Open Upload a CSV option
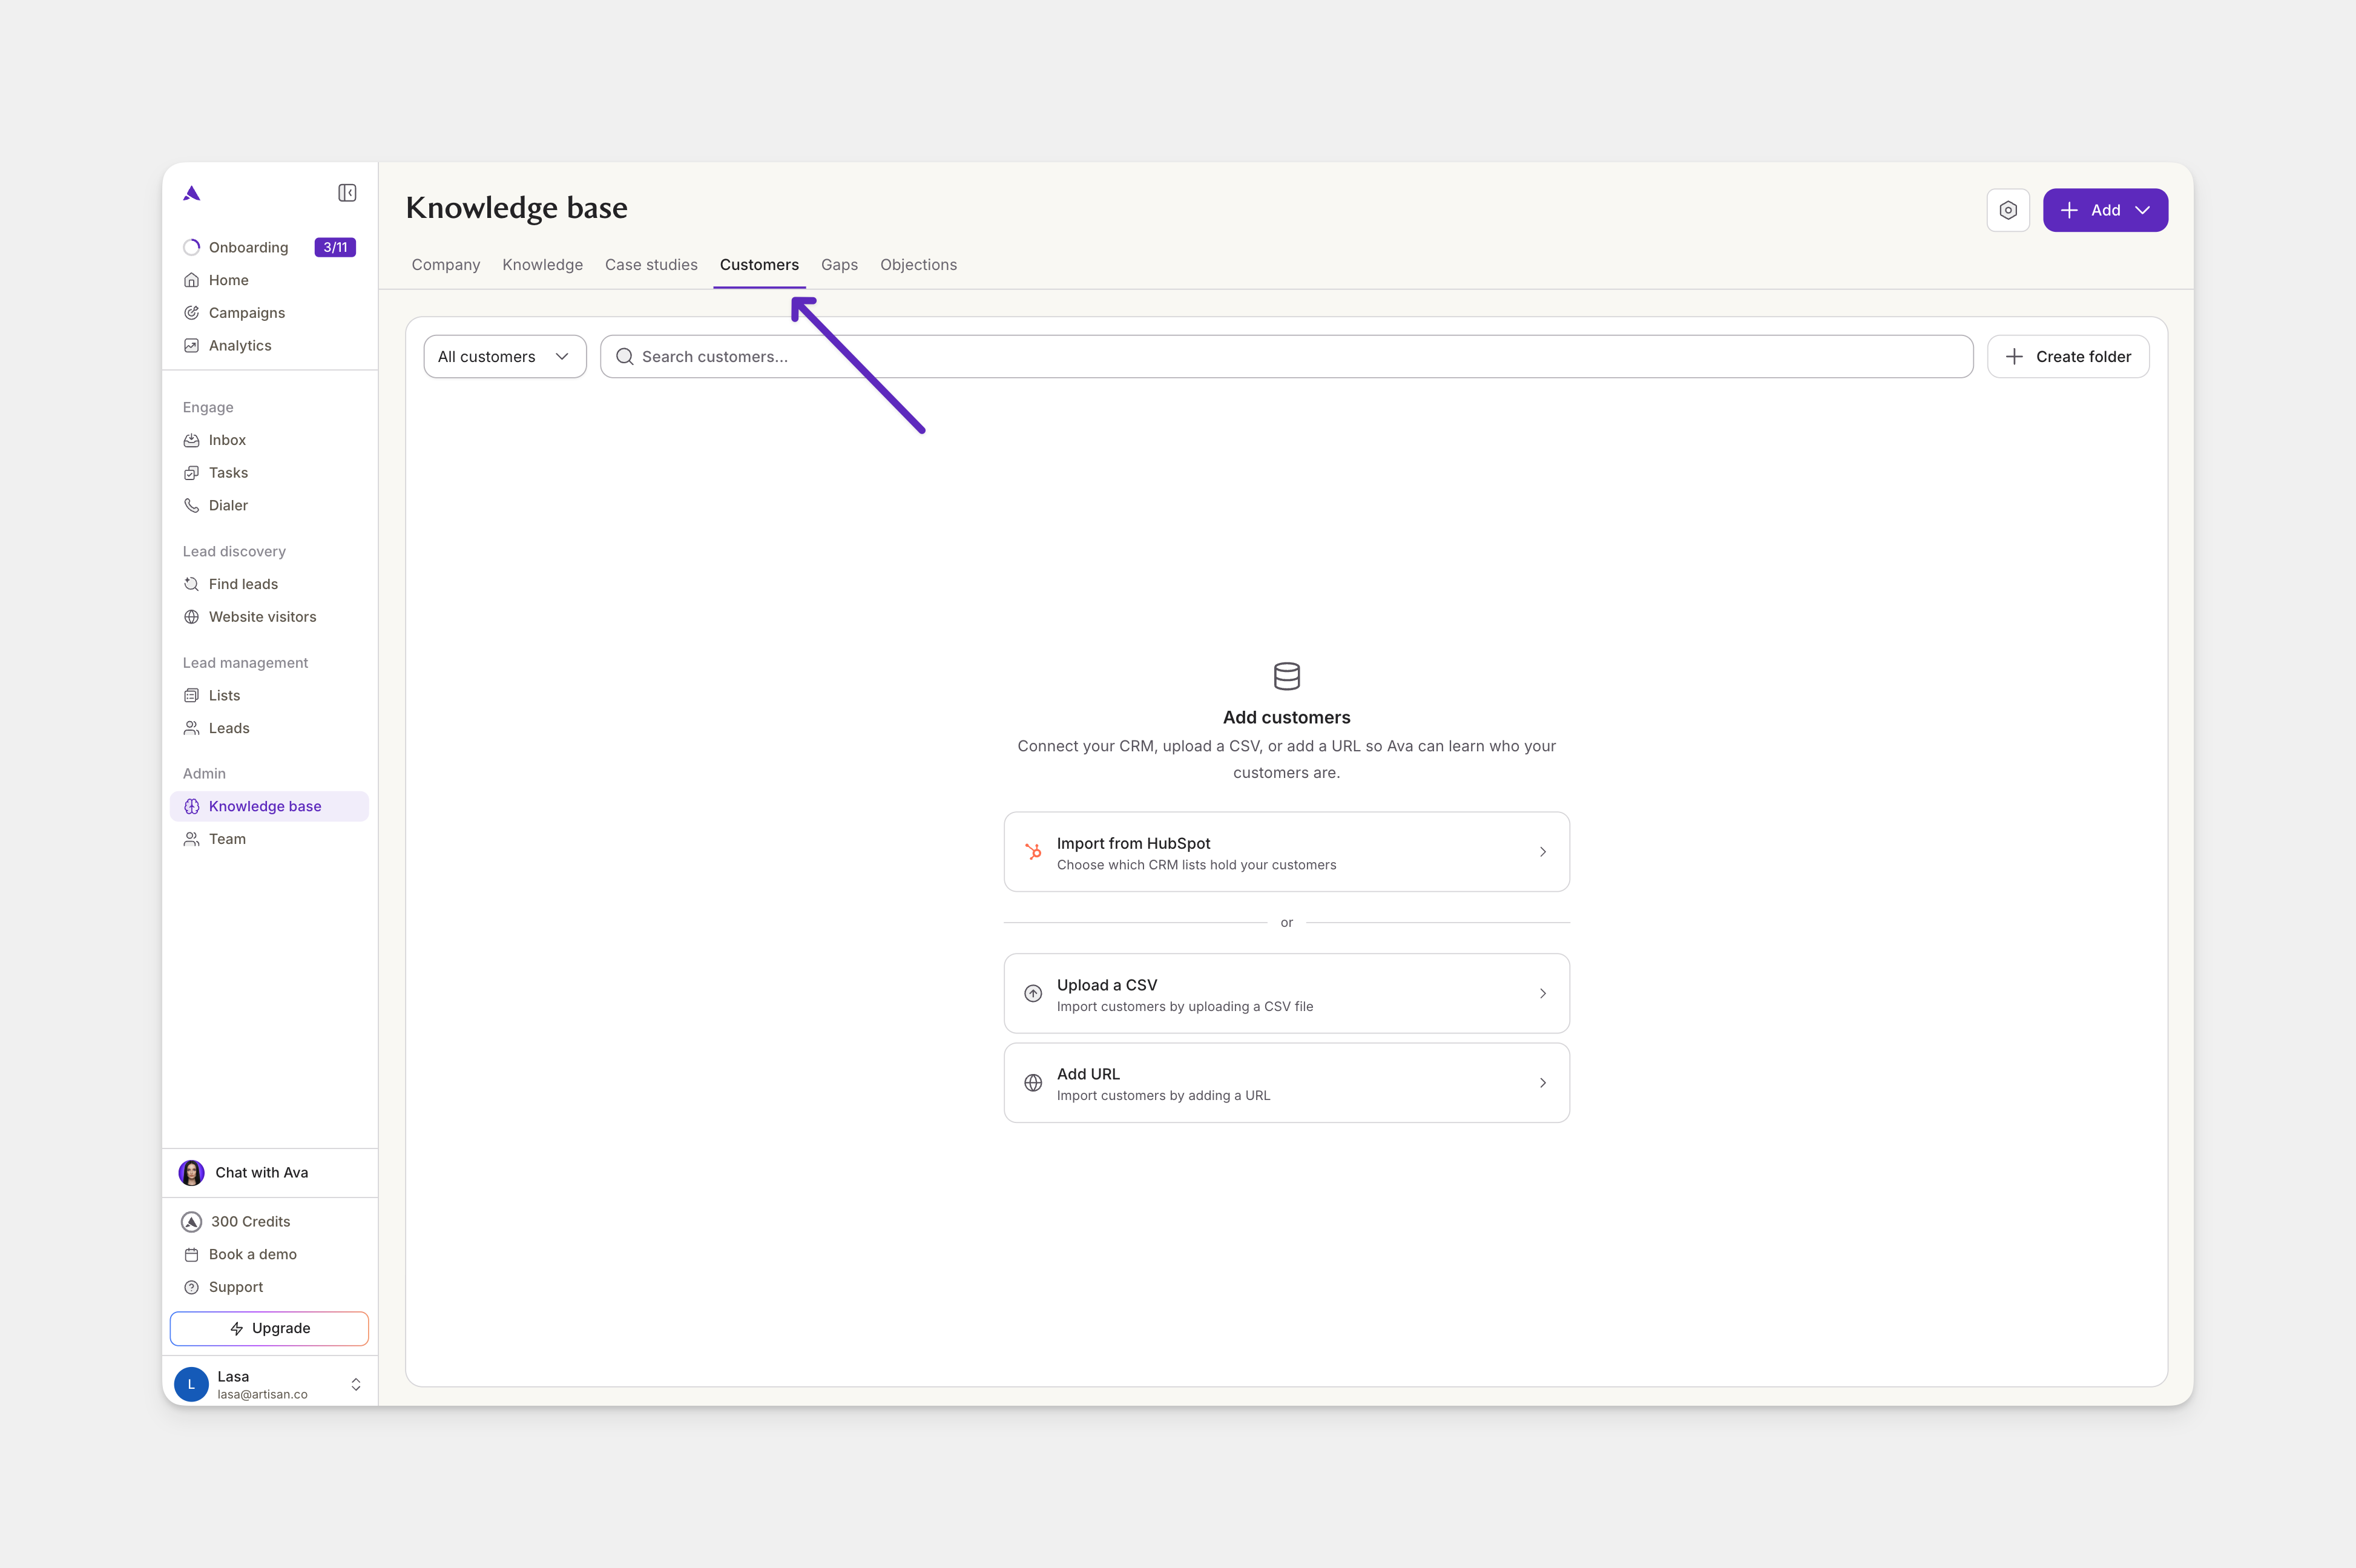 pyautogui.click(x=1286, y=994)
